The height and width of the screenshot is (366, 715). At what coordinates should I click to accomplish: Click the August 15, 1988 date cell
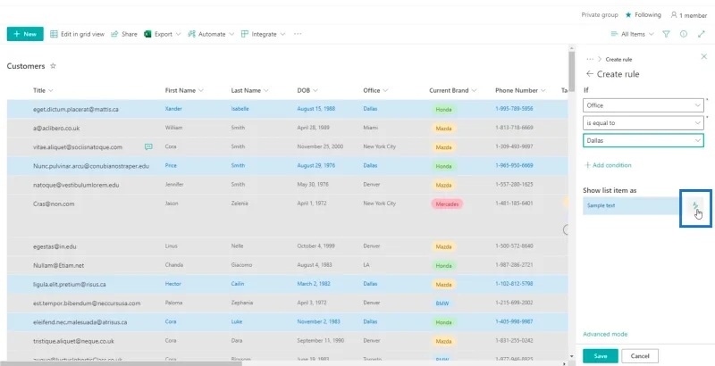[316, 109]
